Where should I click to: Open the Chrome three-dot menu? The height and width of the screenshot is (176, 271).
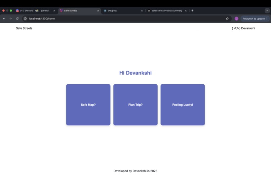click(267, 19)
